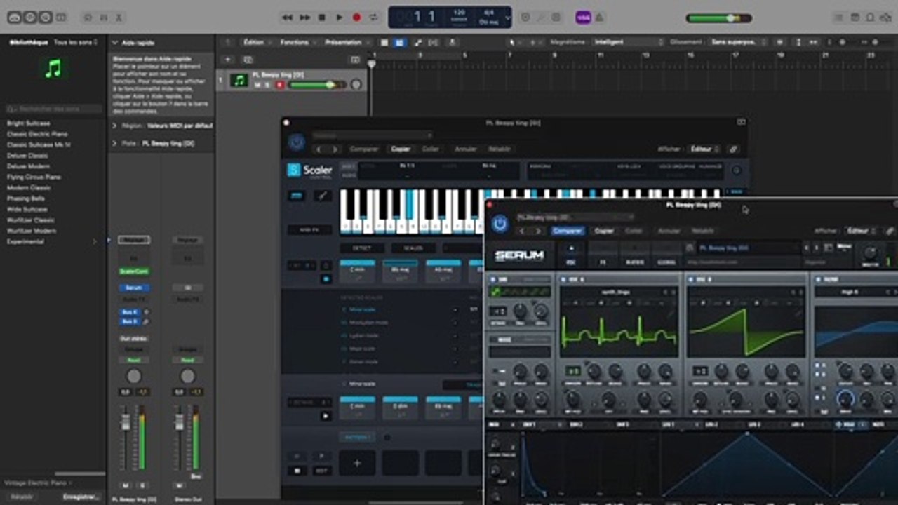Open the Édition menu
Screen dimensions: 898x505
pyautogui.click(x=257, y=42)
